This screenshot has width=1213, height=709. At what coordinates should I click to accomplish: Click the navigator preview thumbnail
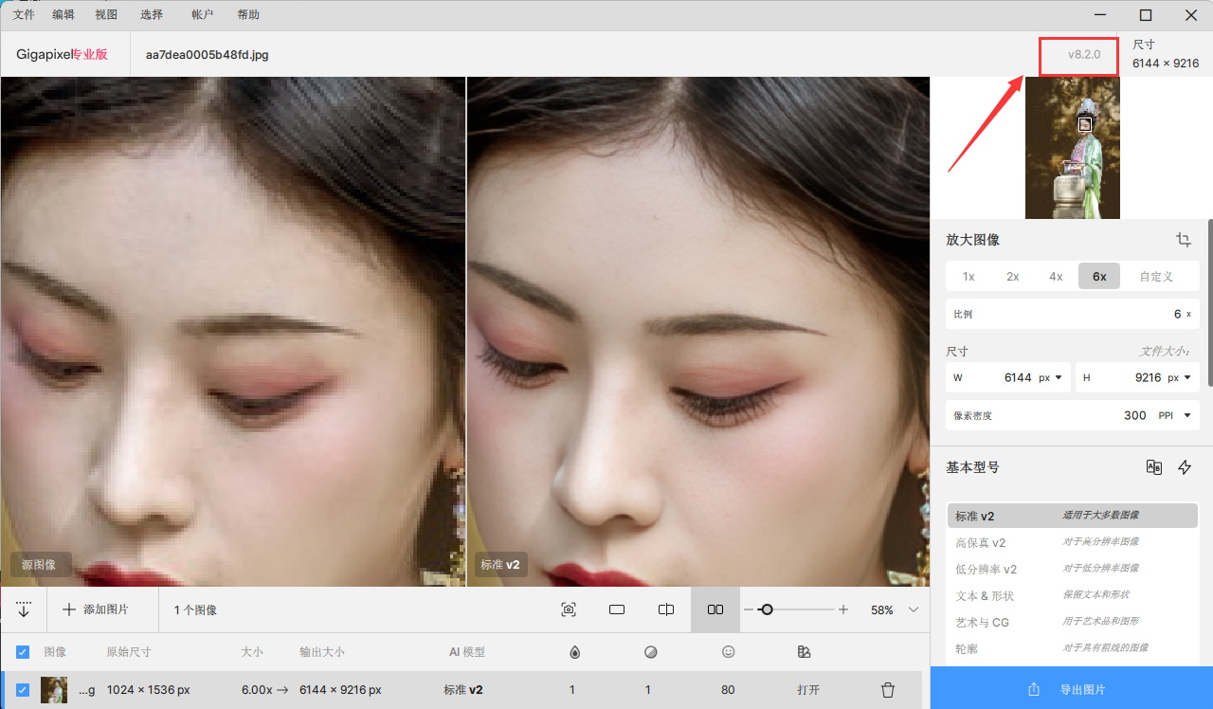[1073, 148]
